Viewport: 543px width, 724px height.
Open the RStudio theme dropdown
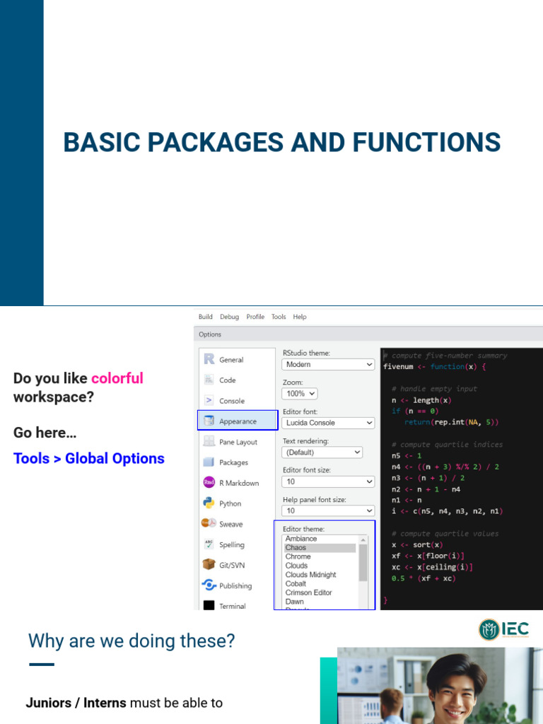pyautogui.click(x=328, y=364)
